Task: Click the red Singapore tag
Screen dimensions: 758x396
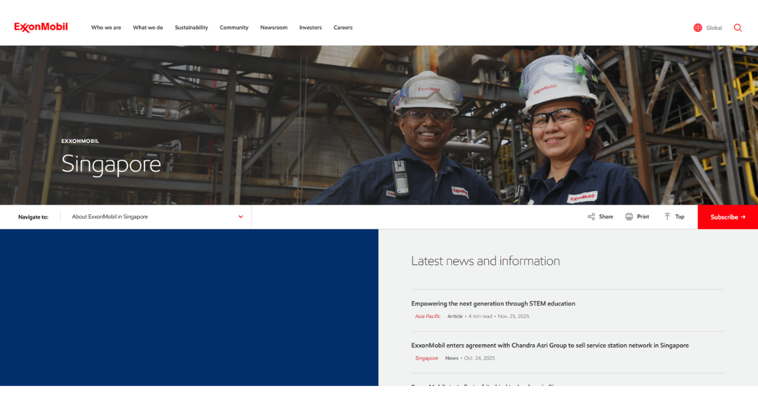Action: pos(426,358)
